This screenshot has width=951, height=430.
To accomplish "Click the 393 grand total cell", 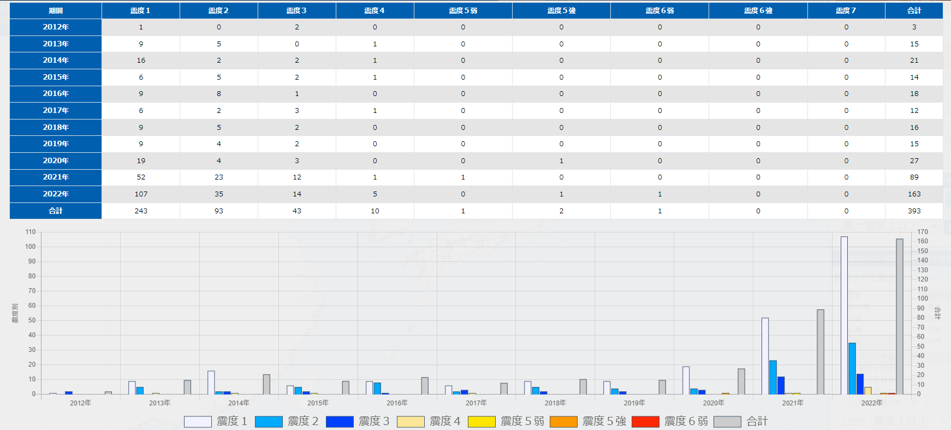I will pos(914,211).
